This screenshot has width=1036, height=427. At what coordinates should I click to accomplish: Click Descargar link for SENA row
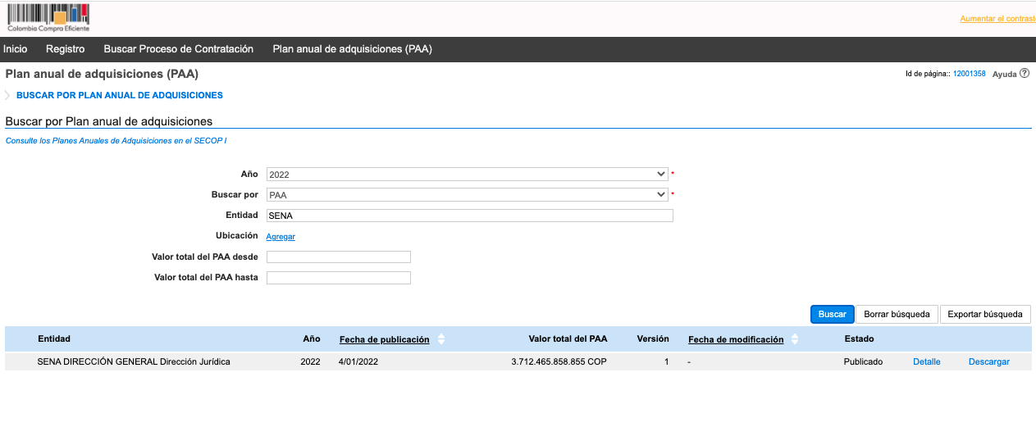click(989, 361)
